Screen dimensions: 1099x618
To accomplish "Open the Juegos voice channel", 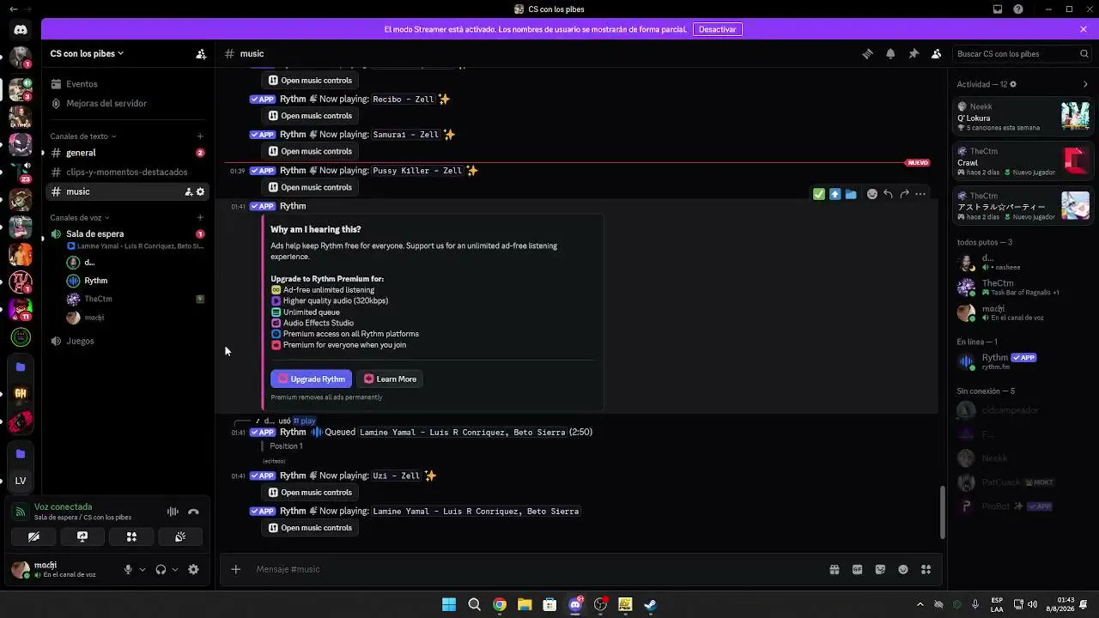I will tap(127, 341).
